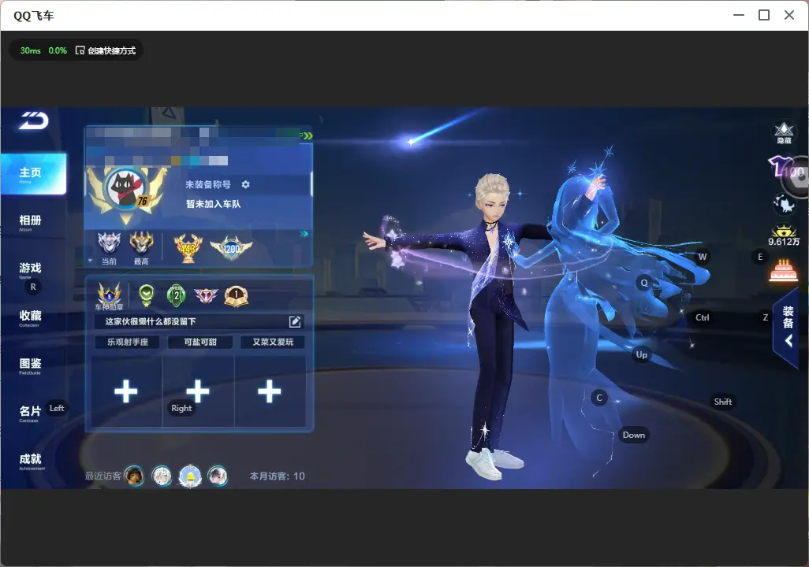Click the bronze helmet medal numbered 1

tap(237, 295)
